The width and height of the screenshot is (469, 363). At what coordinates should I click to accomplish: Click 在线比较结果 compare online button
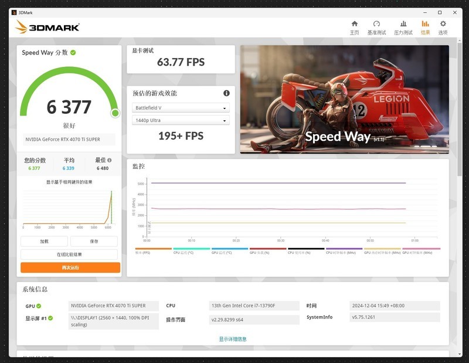(x=69, y=255)
